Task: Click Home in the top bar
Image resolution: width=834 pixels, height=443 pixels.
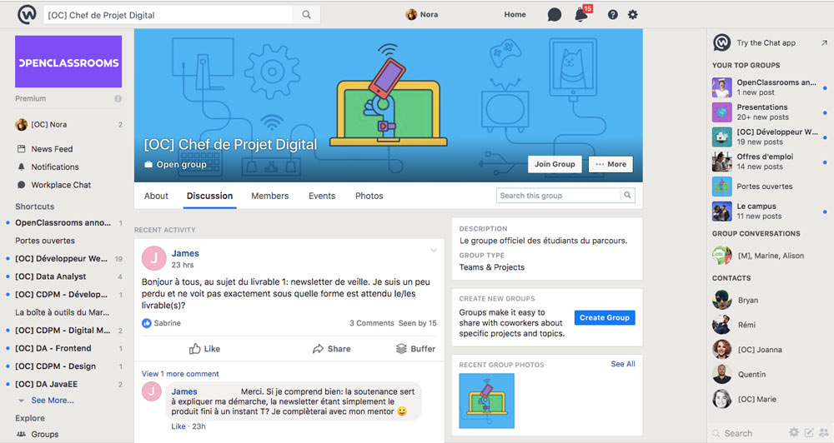Action: (x=515, y=15)
